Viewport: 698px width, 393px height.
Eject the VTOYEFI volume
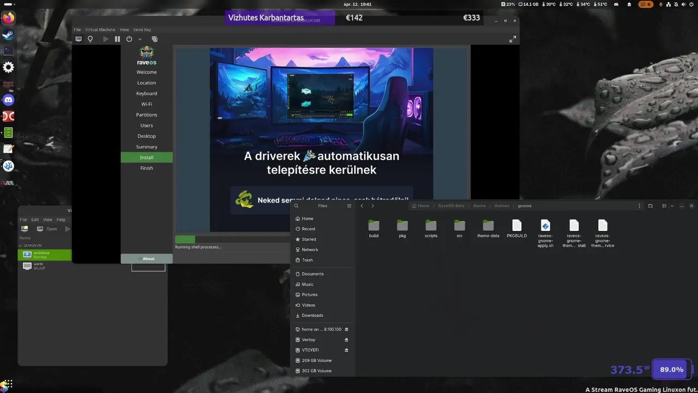pyautogui.click(x=346, y=350)
